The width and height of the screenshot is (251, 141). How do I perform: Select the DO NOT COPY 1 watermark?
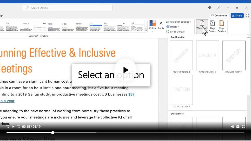234,57
